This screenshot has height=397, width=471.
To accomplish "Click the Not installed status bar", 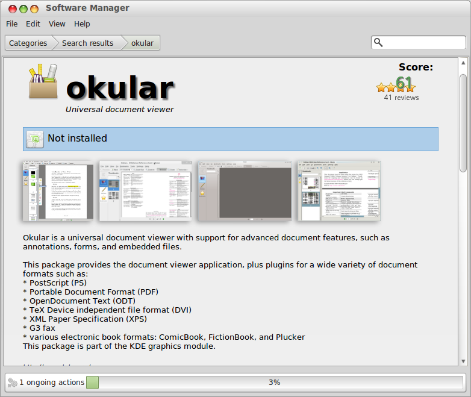I will [x=231, y=139].
